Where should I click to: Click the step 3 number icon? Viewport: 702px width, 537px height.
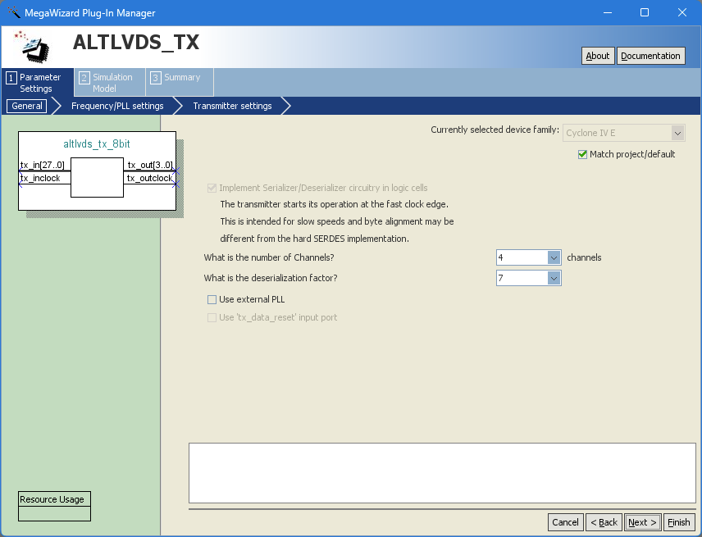[155, 79]
